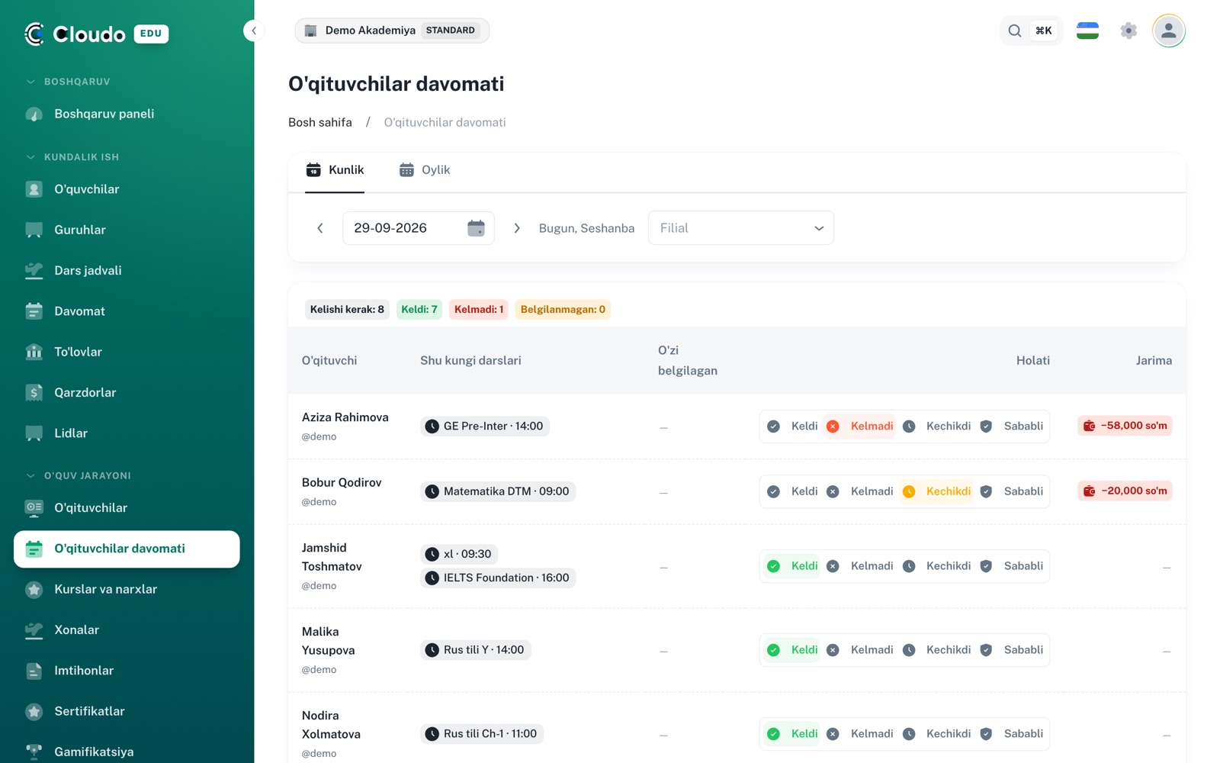The width and height of the screenshot is (1220, 763).
Task: Click the Bugun, Seshanba label
Action: click(x=586, y=228)
